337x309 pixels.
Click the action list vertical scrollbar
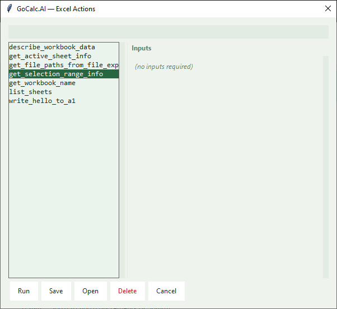click(122, 160)
